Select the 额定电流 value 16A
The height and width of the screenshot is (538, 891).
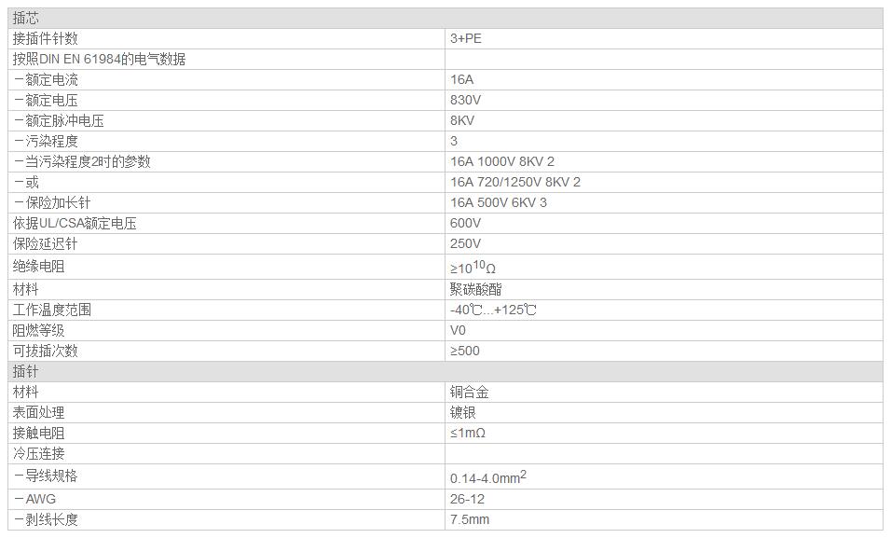coord(462,79)
